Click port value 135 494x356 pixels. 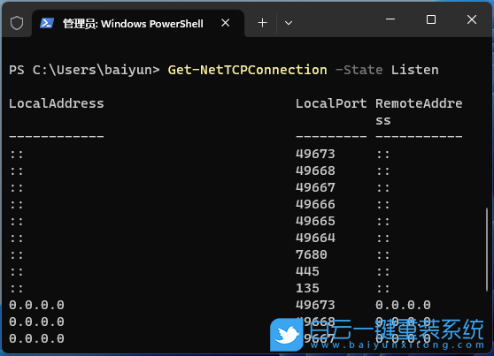pos(307,288)
